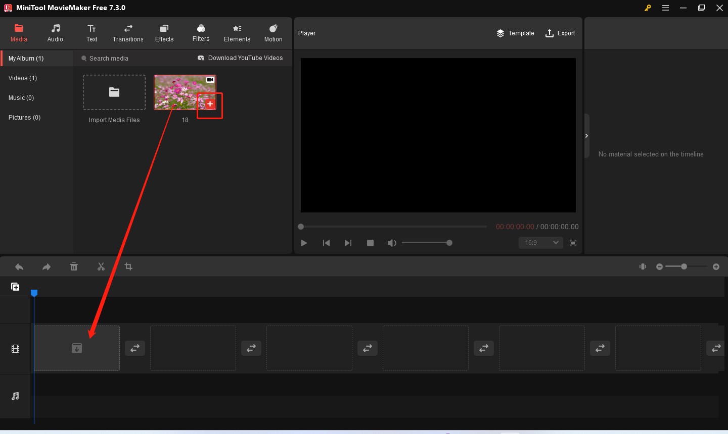This screenshot has height=434, width=728.
Task: Open the Audio tab
Action: coord(55,33)
